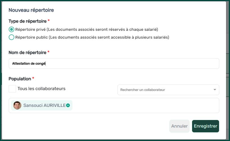Click the collaborator search dropdown arrow
This screenshot has height=141, width=230.
(215, 90)
